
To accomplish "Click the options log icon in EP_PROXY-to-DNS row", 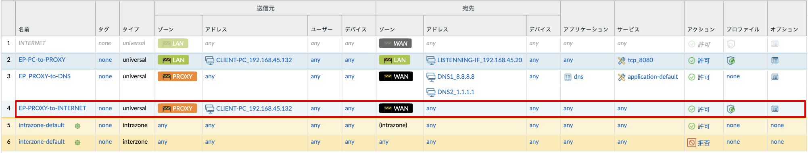I will point(775,77).
